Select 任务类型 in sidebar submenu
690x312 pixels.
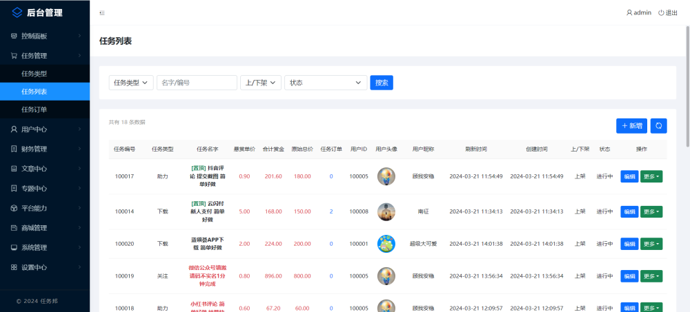[34, 74]
